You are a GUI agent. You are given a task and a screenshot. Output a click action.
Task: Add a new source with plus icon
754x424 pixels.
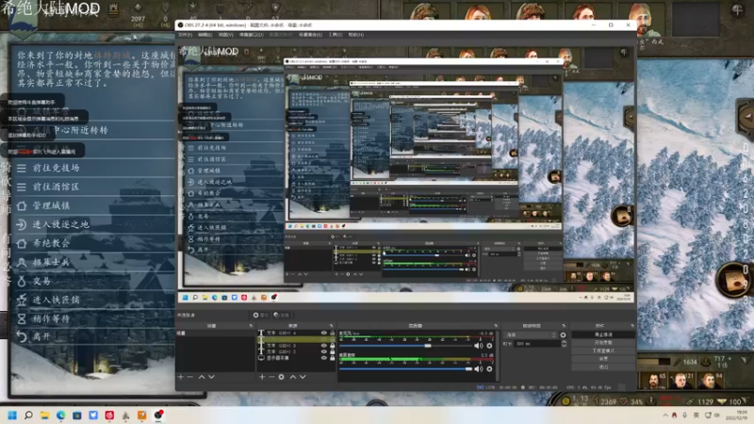[262, 377]
